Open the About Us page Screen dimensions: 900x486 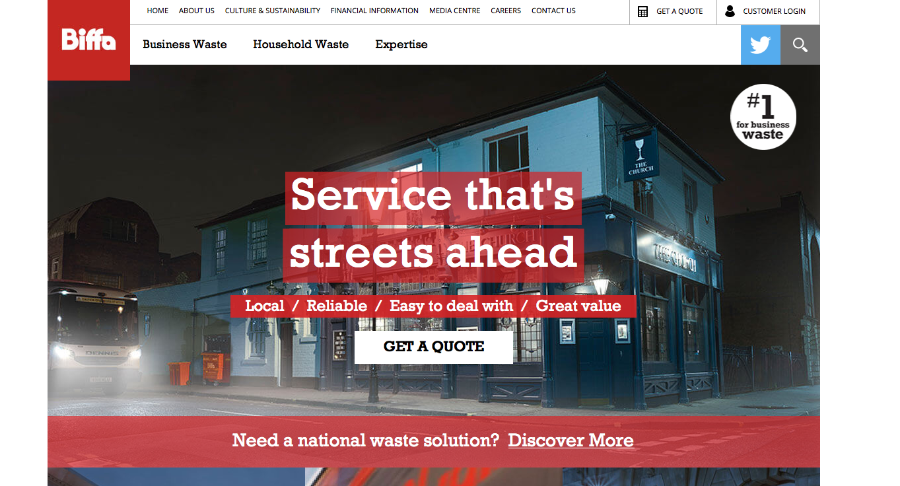[x=196, y=11]
